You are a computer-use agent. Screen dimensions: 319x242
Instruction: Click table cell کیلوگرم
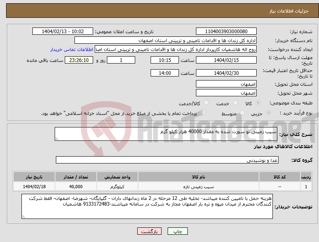[x=117, y=187]
